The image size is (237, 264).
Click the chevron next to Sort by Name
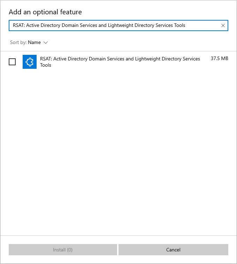pyautogui.click(x=46, y=43)
